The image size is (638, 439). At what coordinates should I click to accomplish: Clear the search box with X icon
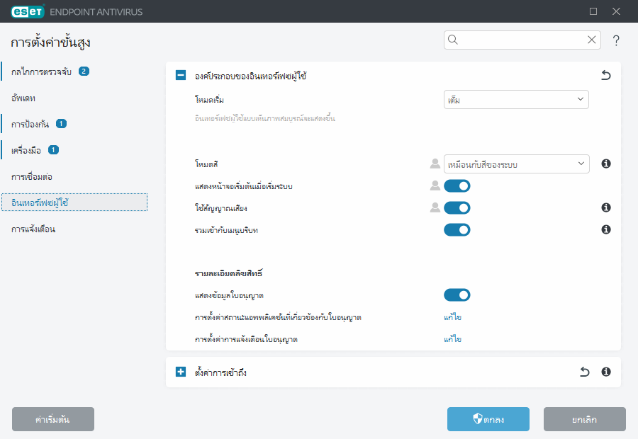pyautogui.click(x=592, y=40)
